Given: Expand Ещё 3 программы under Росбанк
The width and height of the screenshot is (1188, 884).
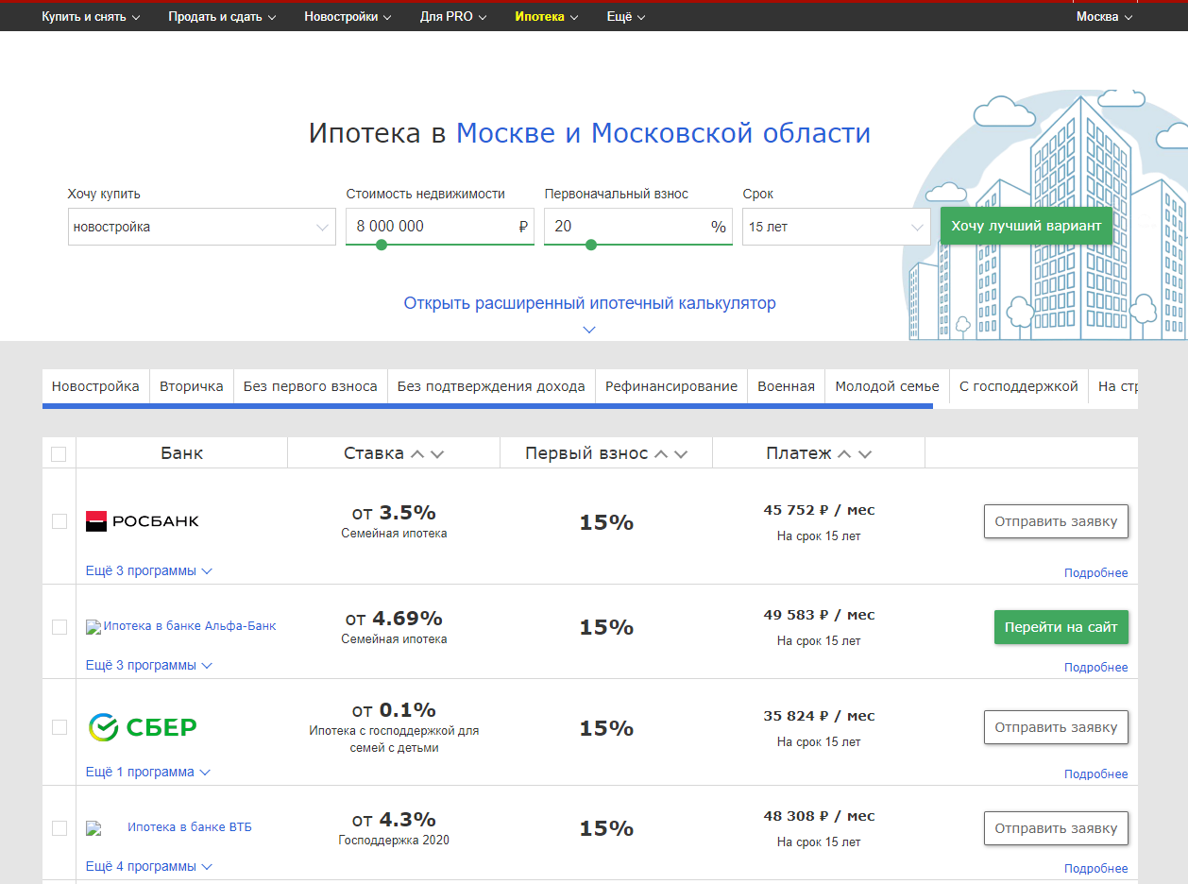Looking at the screenshot, I should 149,570.
